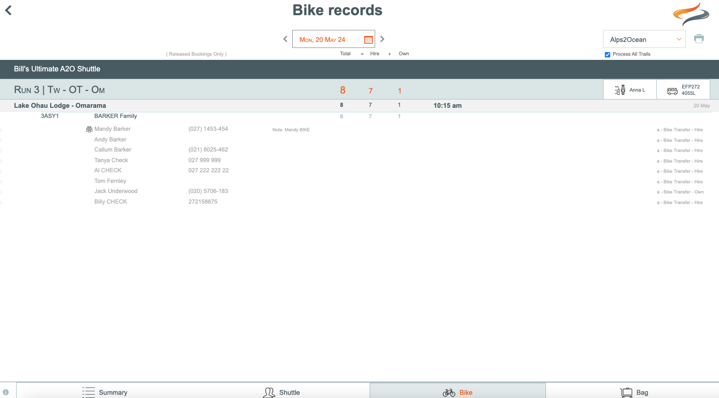Select passenger Callum Barker
Screen dimensions: 719x398
tap(113, 150)
